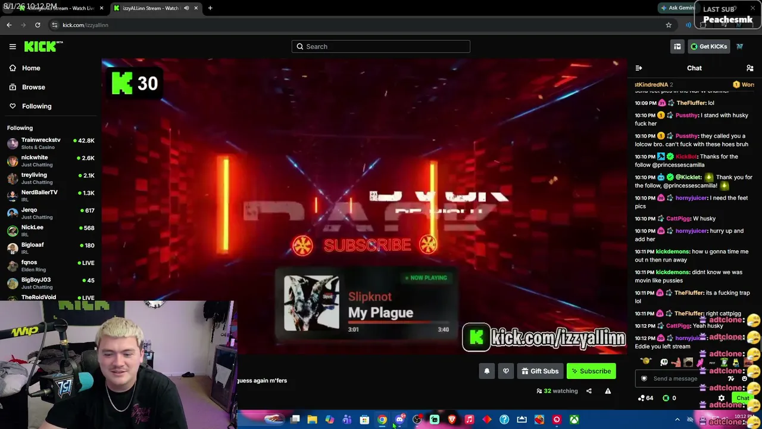762x429 pixels.
Task: Click the Slipknot My Plague now playing card
Action: click(x=366, y=304)
